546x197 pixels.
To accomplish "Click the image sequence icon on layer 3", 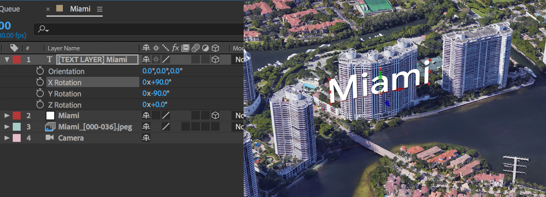I will pyautogui.click(x=50, y=127).
